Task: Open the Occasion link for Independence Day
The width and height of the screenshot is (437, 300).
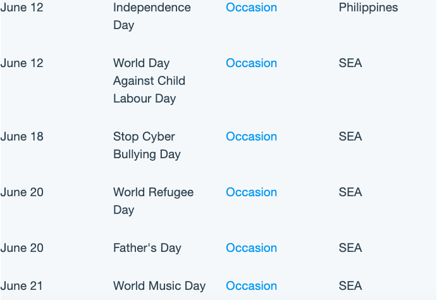Action: point(251,8)
